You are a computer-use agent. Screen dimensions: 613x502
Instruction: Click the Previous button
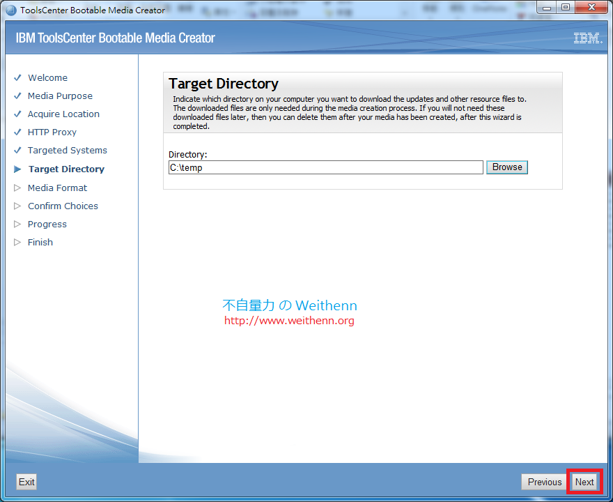(x=544, y=482)
